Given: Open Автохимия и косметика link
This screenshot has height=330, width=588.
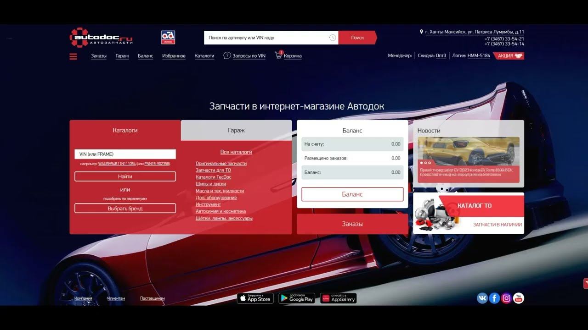Looking at the screenshot, I should [220, 211].
